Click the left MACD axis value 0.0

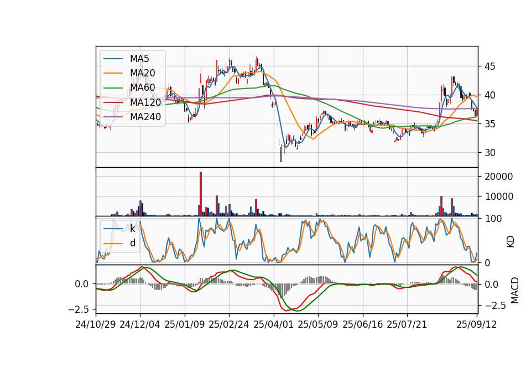pyautogui.click(x=82, y=284)
